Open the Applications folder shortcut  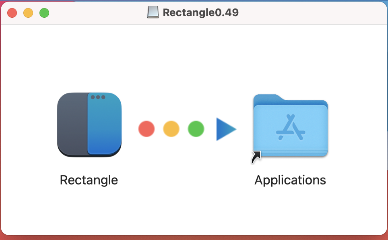(291, 126)
